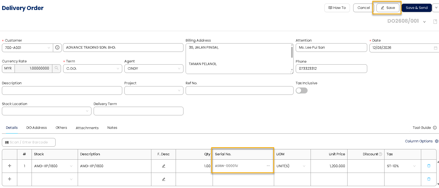Delete the AMD-XP/1800 row
This screenshot has height=188, width=439.
coord(429,166)
